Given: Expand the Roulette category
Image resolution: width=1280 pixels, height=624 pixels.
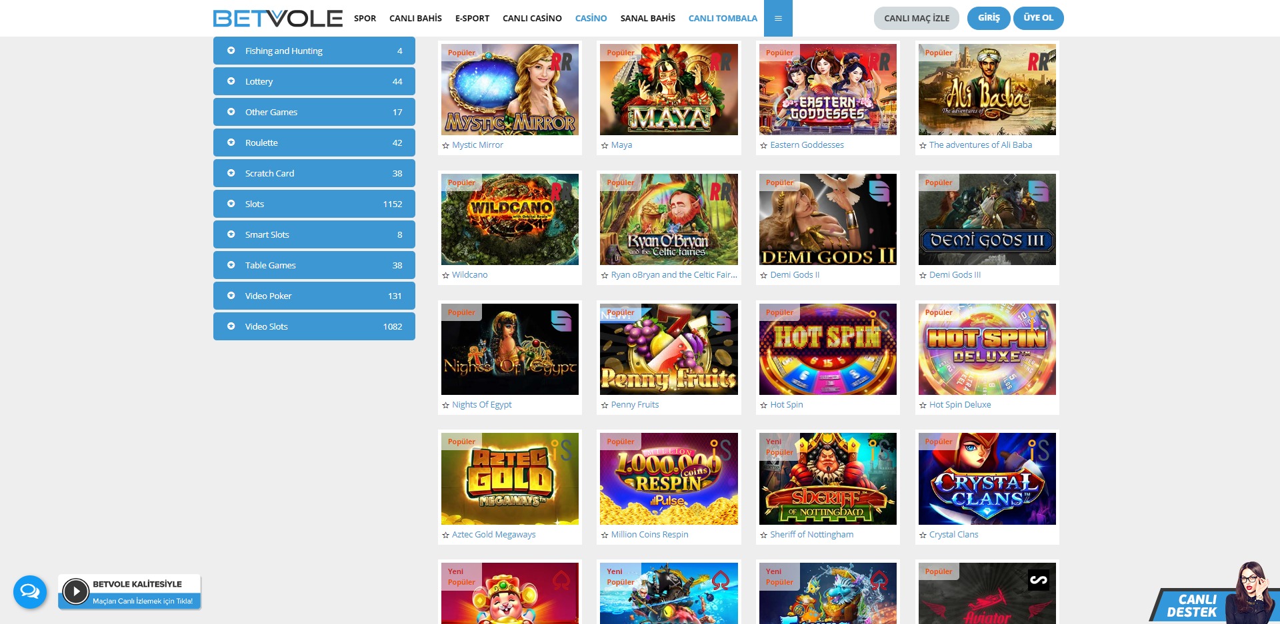Looking at the screenshot, I should click(x=314, y=143).
